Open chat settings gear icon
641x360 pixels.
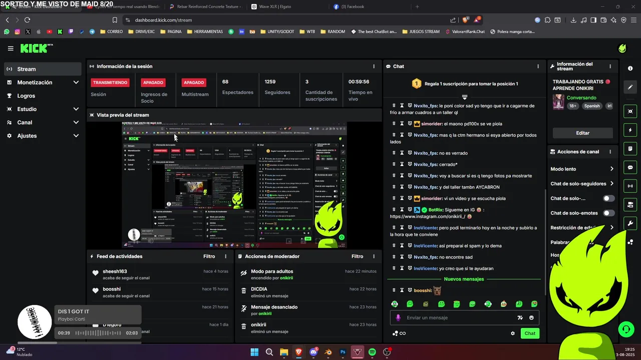(x=513, y=333)
